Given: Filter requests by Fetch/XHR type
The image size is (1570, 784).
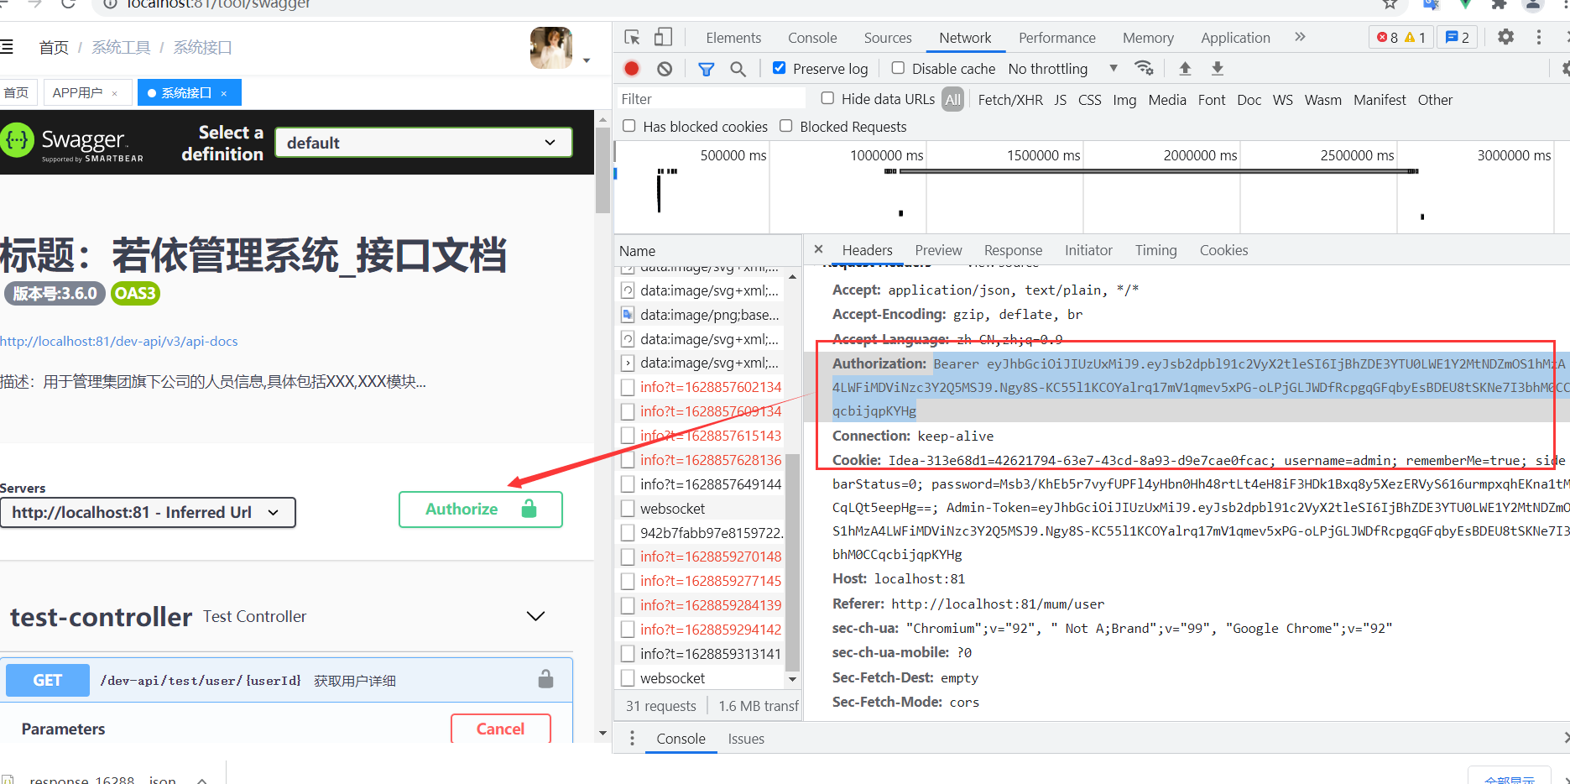Looking at the screenshot, I should [x=1010, y=99].
